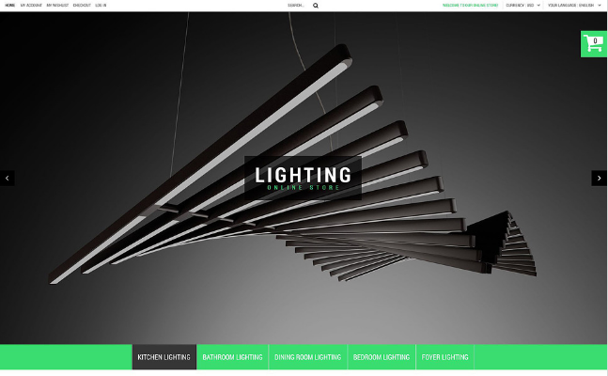
Task: Click the Home link
Action: coord(9,6)
